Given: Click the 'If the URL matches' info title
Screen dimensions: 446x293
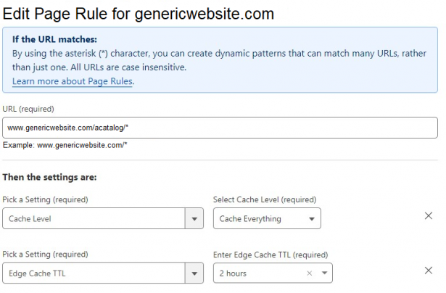Looking at the screenshot, I should coord(54,38).
